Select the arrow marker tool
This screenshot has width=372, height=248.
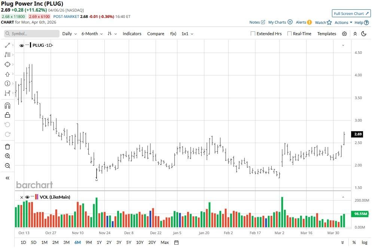click(x=7, y=74)
